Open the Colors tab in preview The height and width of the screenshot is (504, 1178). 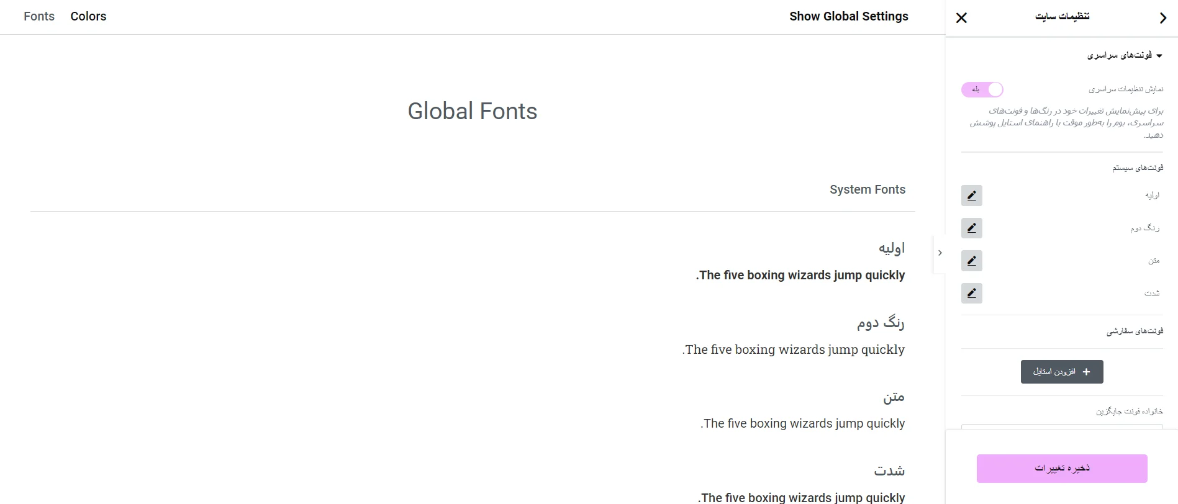point(88,17)
